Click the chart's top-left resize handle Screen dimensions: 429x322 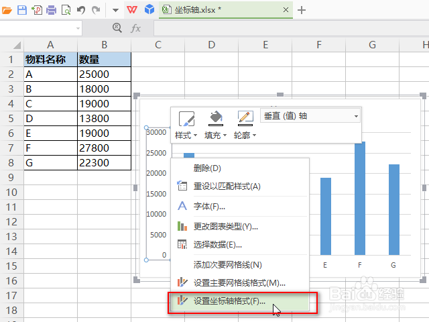[137, 96]
